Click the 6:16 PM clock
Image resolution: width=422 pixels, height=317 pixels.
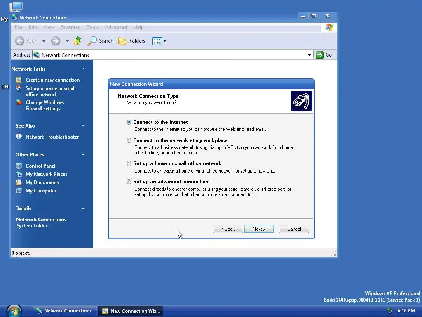pos(406,311)
